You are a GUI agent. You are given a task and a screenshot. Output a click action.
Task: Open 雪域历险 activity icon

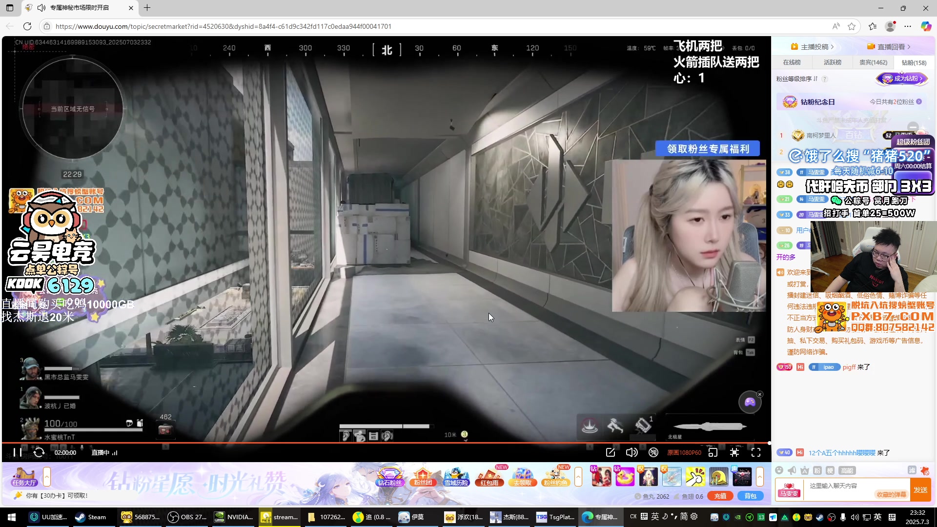click(456, 477)
